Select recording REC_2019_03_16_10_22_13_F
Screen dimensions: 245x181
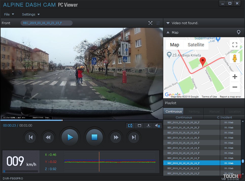click(183, 168)
